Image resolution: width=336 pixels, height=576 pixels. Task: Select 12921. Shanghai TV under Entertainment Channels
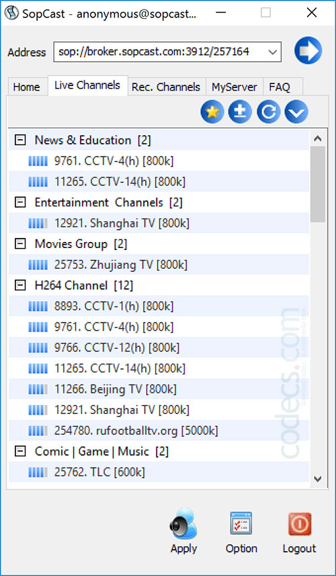[x=122, y=223]
